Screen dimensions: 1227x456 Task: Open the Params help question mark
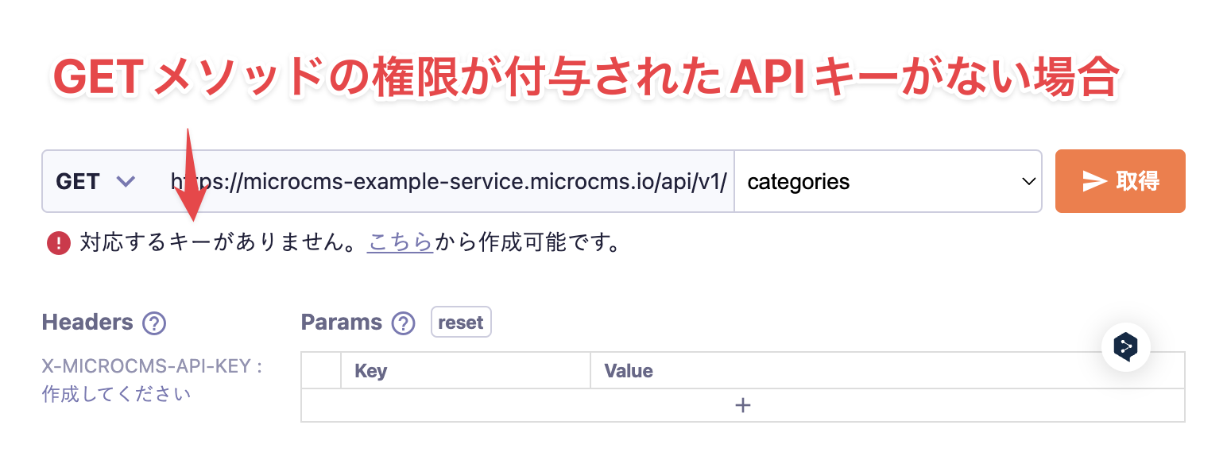404,323
